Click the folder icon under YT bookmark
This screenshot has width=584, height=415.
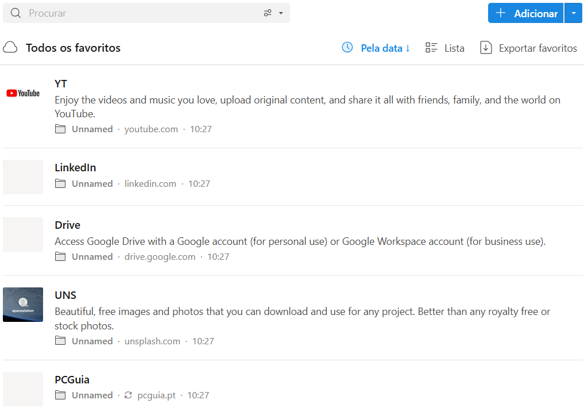click(60, 129)
